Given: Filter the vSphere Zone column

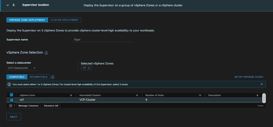Looking at the screenshot, I should tap(71, 95).
